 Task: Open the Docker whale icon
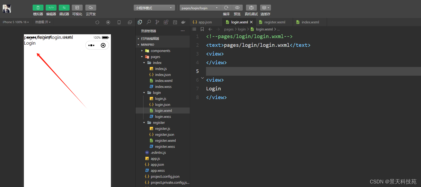pyautogui.click(x=183, y=22)
